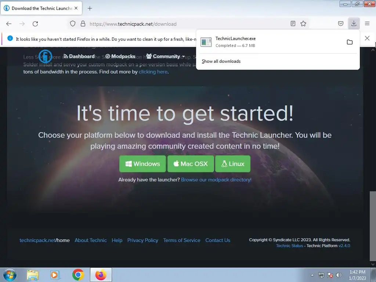Toggle the Downloads toolbar button

pos(354,23)
